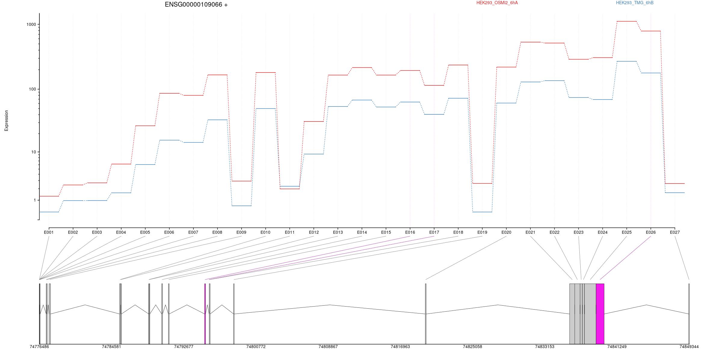Image resolution: width=722 pixels, height=361 pixels.
Task: Click the thin magenta exon in gene model
Action: pyautogui.click(x=205, y=314)
